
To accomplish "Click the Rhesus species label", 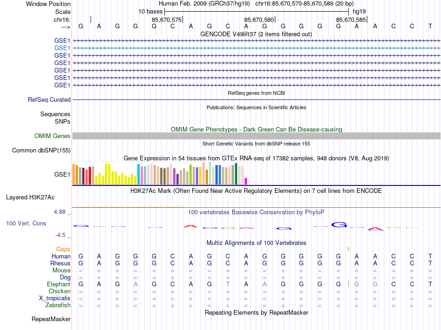I will pyautogui.click(x=60, y=263).
